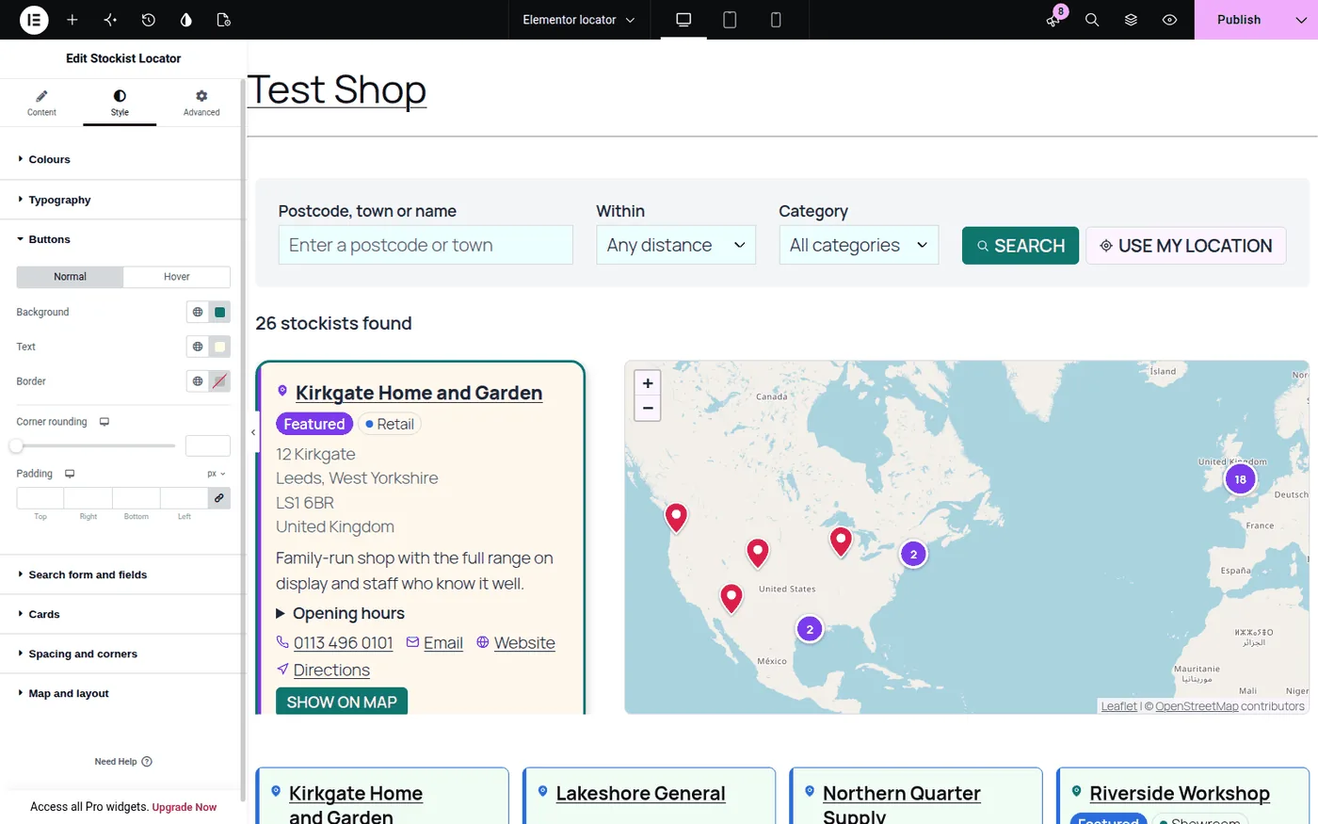
Task: Open Publish options arrow
Action: pos(1301,20)
